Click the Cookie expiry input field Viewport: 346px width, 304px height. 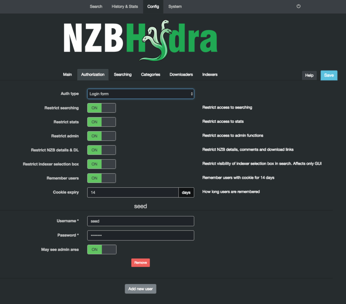[133, 192]
